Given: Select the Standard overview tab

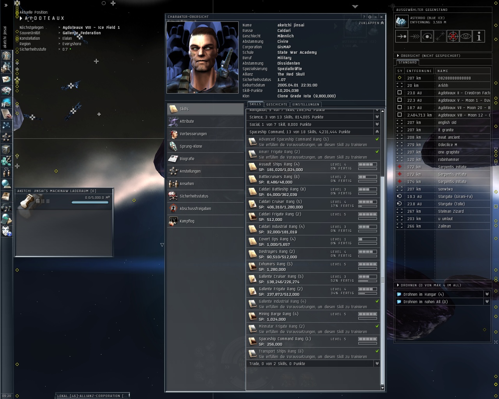Looking at the screenshot, I should [408, 62].
